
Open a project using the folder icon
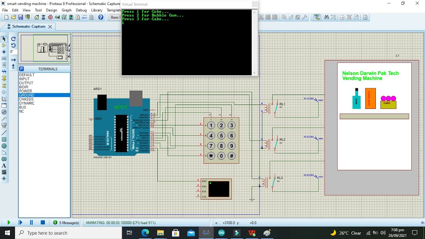click(14, 17)
